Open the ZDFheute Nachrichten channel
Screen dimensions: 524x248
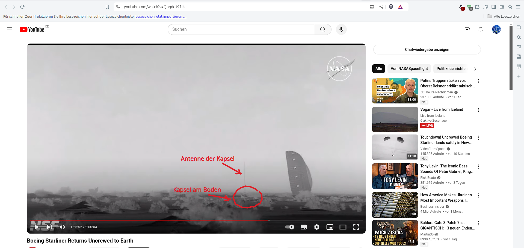click(437, 92)
